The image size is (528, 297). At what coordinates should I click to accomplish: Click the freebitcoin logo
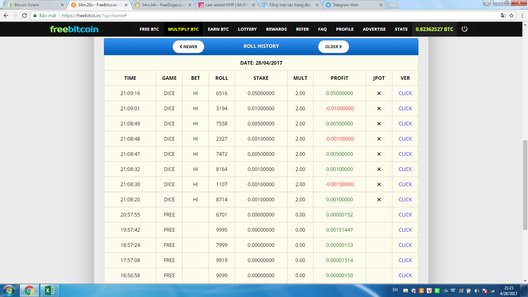click(74, 29)
